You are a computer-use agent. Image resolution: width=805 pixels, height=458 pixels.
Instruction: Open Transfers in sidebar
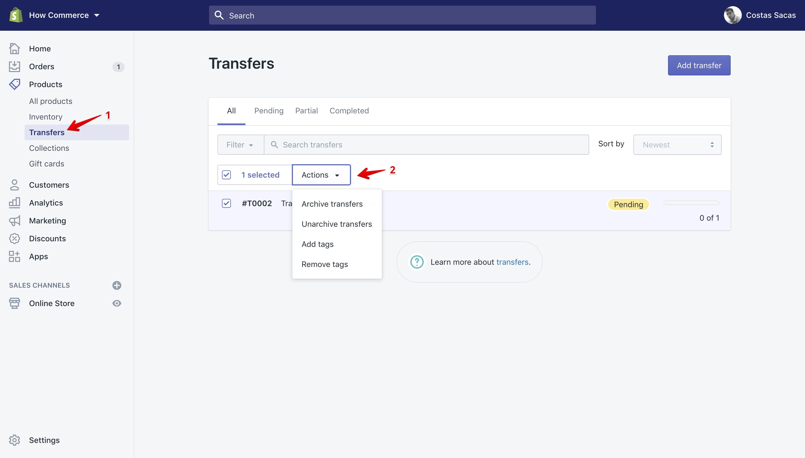[x=77, y=132]
